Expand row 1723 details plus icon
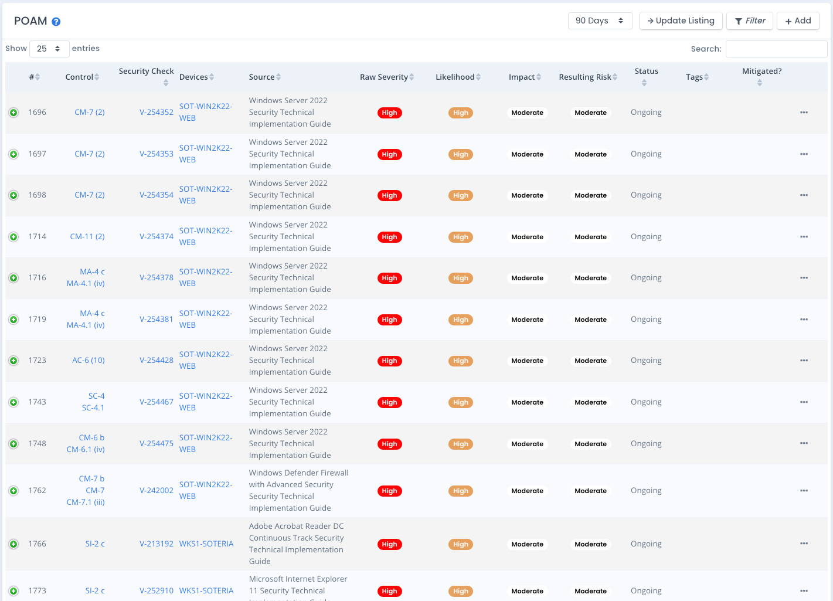 (x=13, y=361)
